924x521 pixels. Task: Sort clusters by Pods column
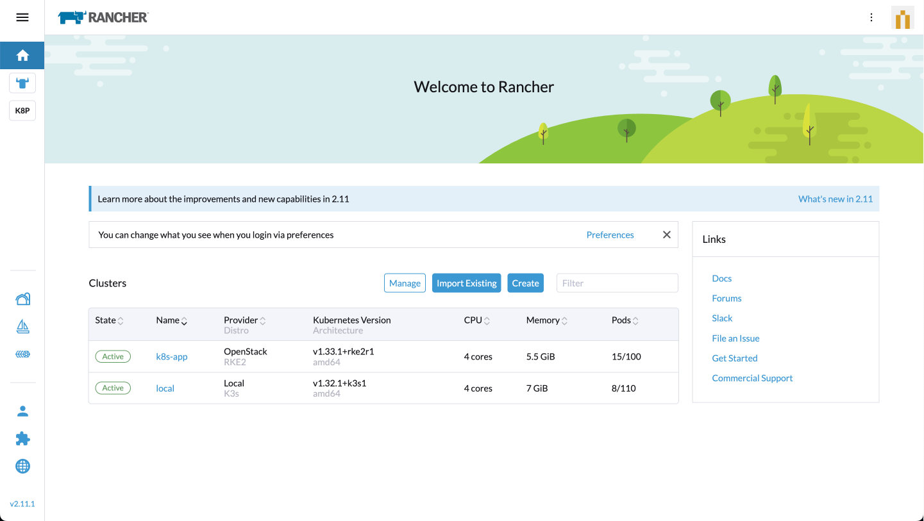[x=625, y=320]
